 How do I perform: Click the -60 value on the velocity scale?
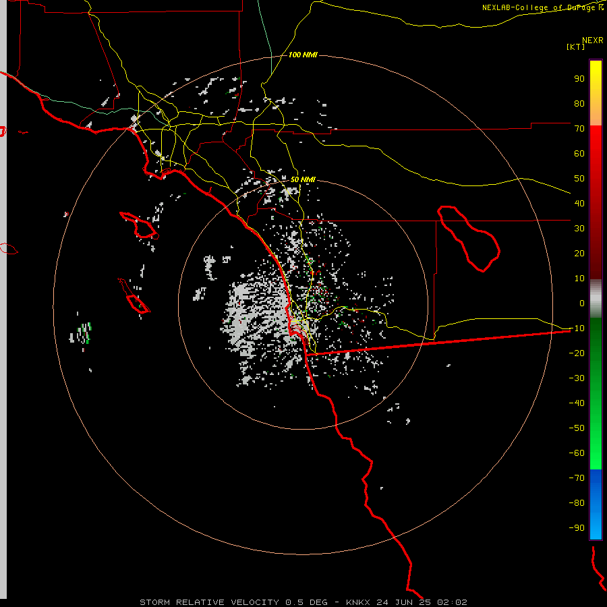click(577, 453)
